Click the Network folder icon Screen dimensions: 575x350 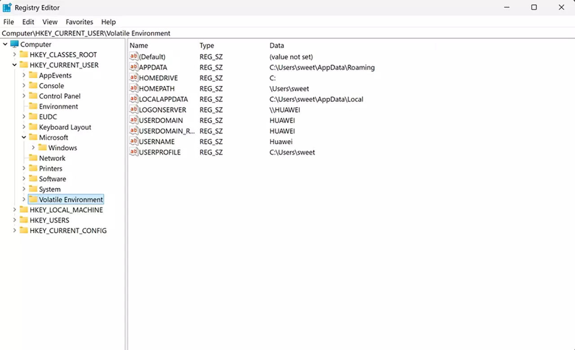click(x=33, y=158)
